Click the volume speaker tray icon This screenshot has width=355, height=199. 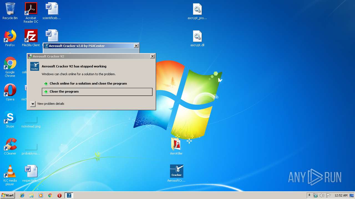[322, 195]
